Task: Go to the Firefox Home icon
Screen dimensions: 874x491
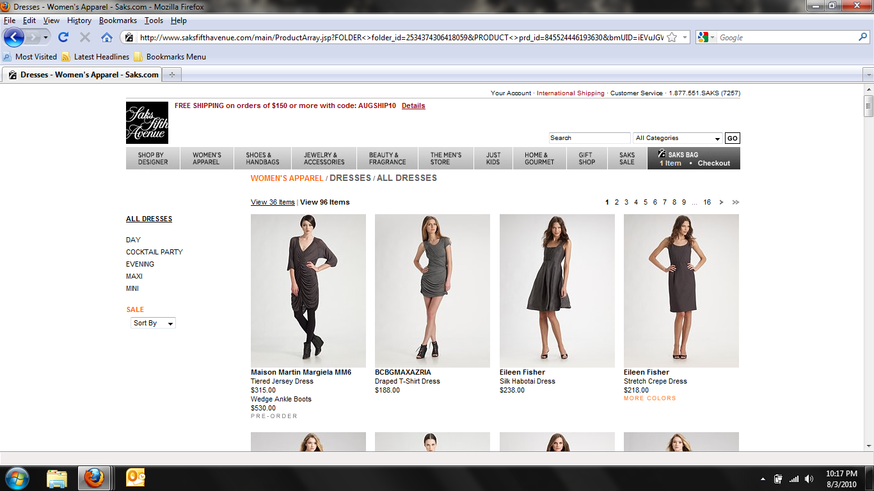Action: pos(107,37)
